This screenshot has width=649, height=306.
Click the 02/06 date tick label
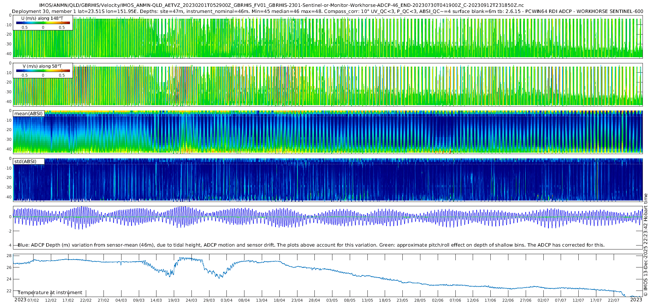click(x=438, y=300)
